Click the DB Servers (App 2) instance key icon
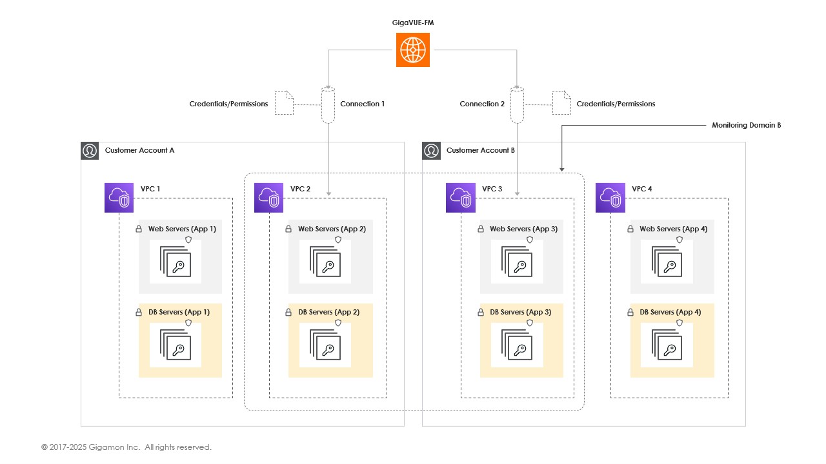The width and height of the screenshot is (826, 464). (x=325, y=345)
